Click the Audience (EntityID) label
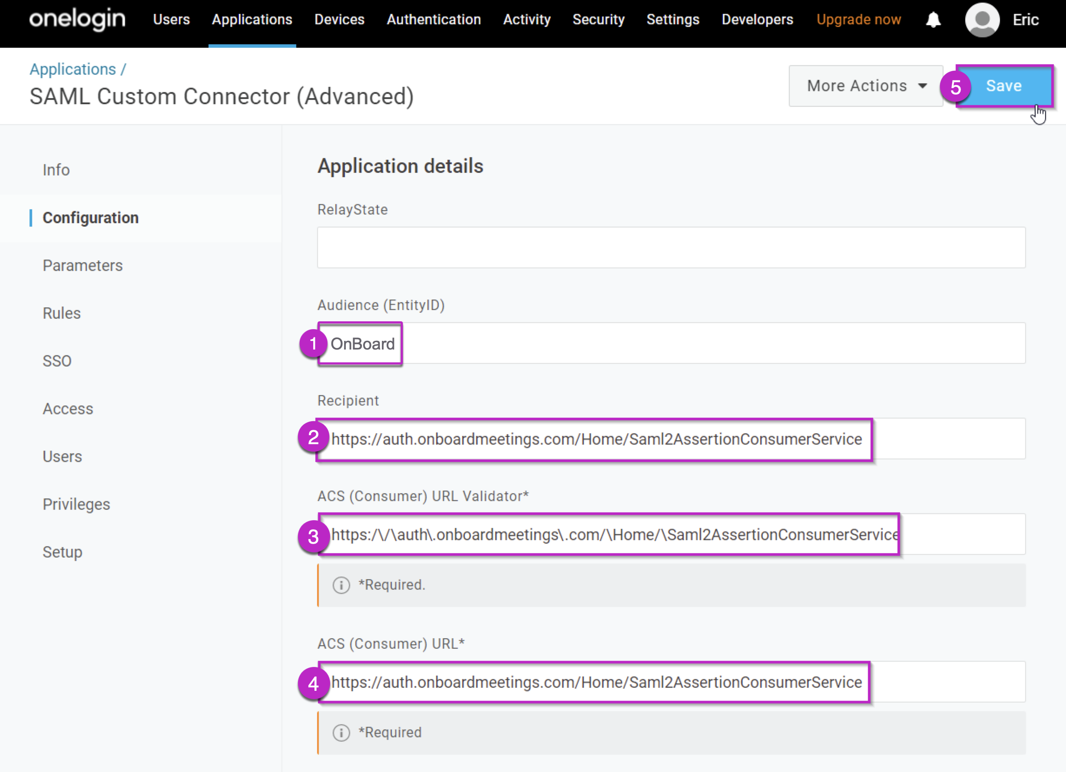This screenshot has height=772, width=1066. click(x=381, y=305)
